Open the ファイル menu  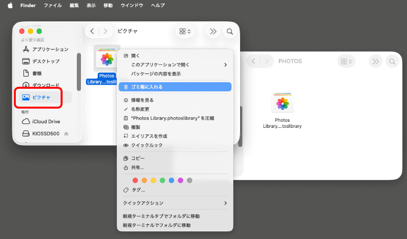pos(53,6)
